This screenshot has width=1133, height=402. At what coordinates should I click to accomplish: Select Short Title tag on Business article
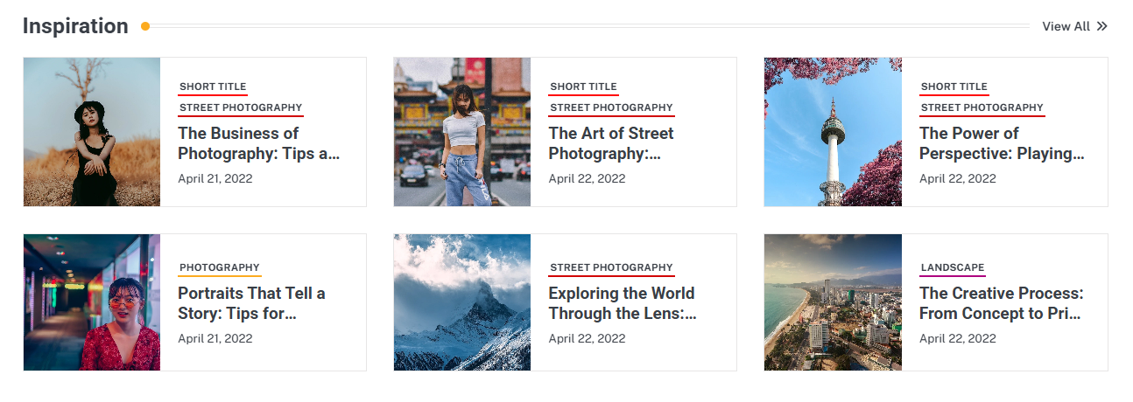[213, 87]
